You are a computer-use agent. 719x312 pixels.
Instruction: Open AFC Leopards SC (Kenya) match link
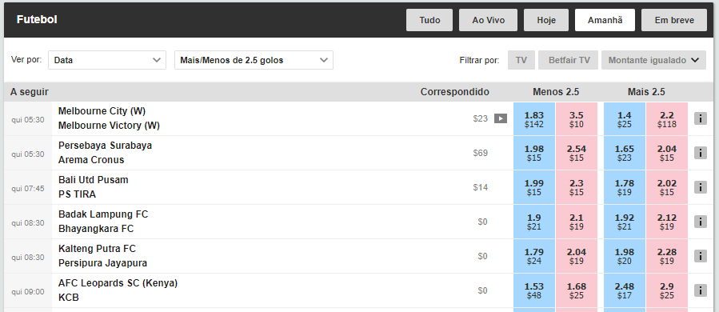click(x=118, y=290)
